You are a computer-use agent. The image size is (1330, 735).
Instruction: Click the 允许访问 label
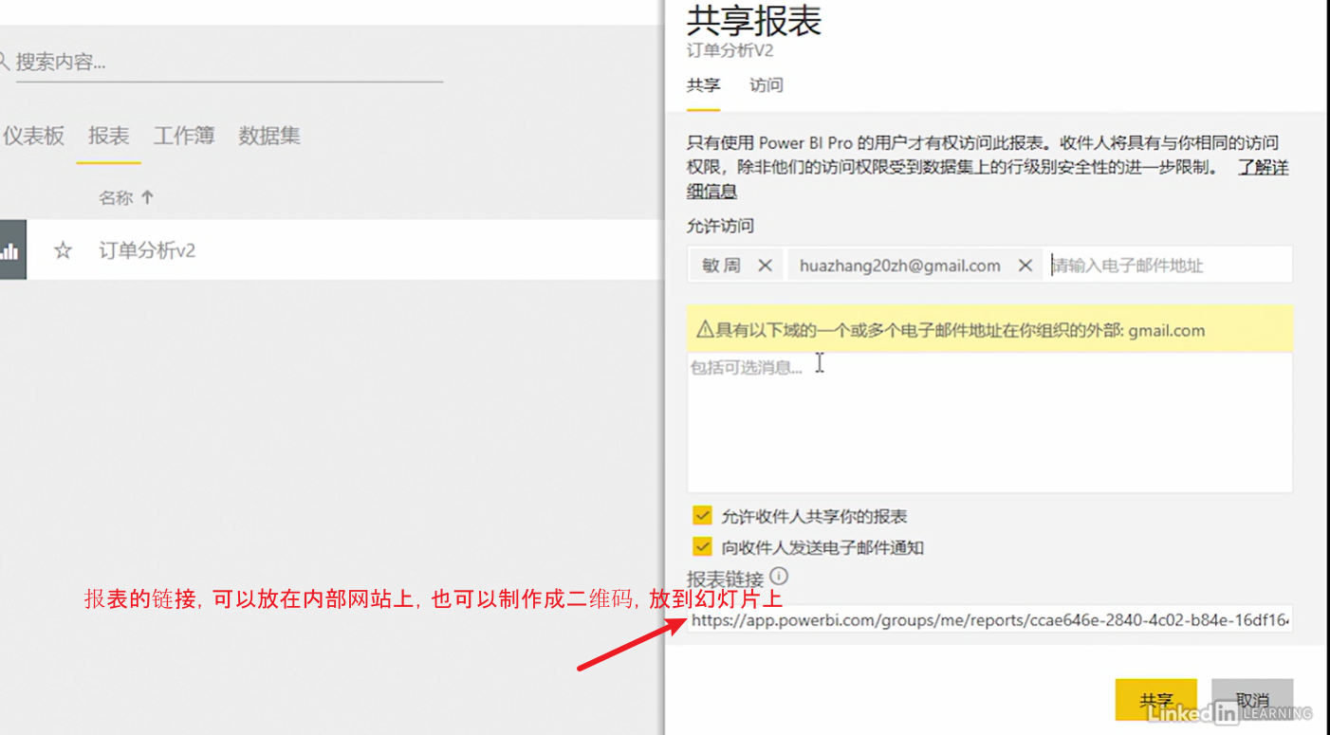click(721, 226)
